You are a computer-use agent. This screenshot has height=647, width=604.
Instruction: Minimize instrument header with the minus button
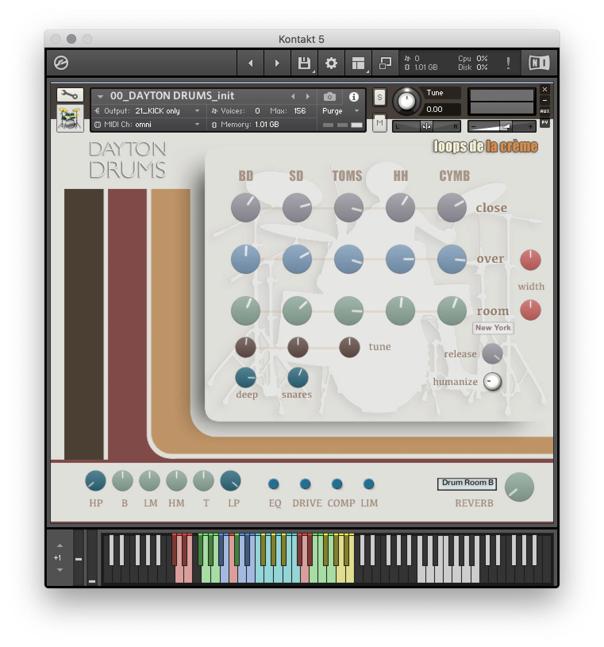pos(545,100)
